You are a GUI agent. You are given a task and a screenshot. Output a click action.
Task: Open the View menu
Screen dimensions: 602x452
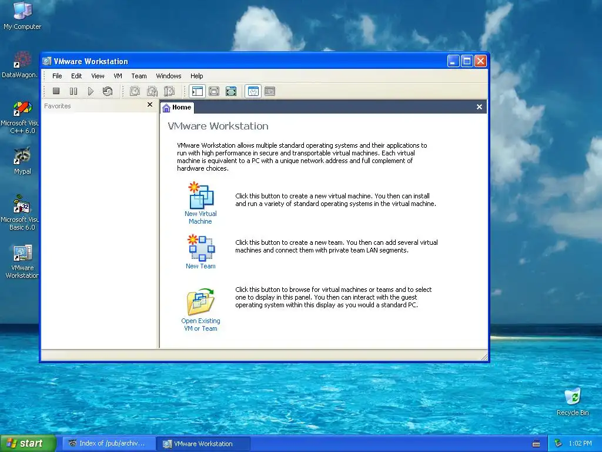98,76
